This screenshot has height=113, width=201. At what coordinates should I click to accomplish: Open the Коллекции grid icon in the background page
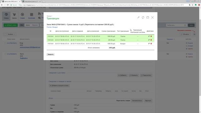point(31,16)
